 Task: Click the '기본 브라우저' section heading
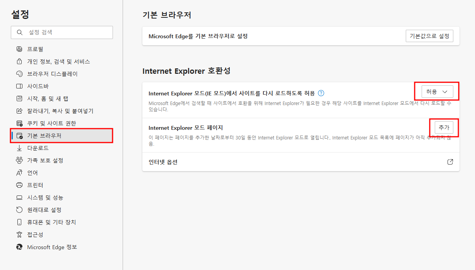[167, 15]
